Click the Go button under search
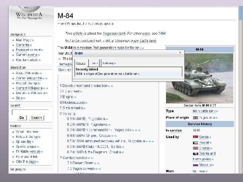243x182 pixels. pyautogui.click(x=22, y=118)
